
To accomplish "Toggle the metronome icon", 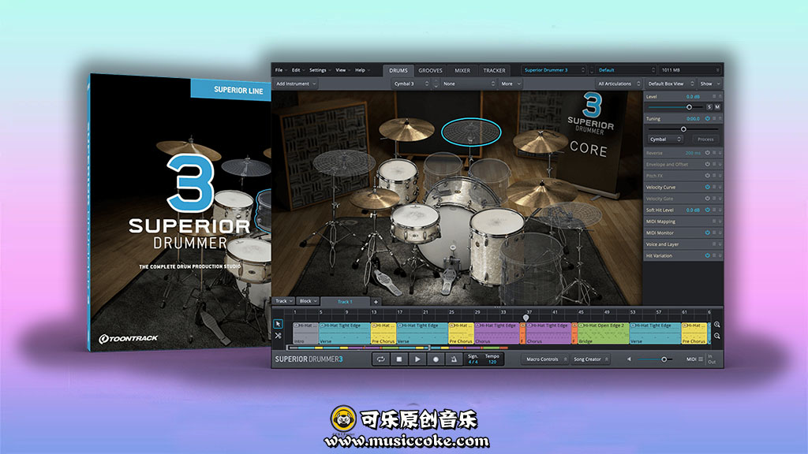I will [454, 359].
